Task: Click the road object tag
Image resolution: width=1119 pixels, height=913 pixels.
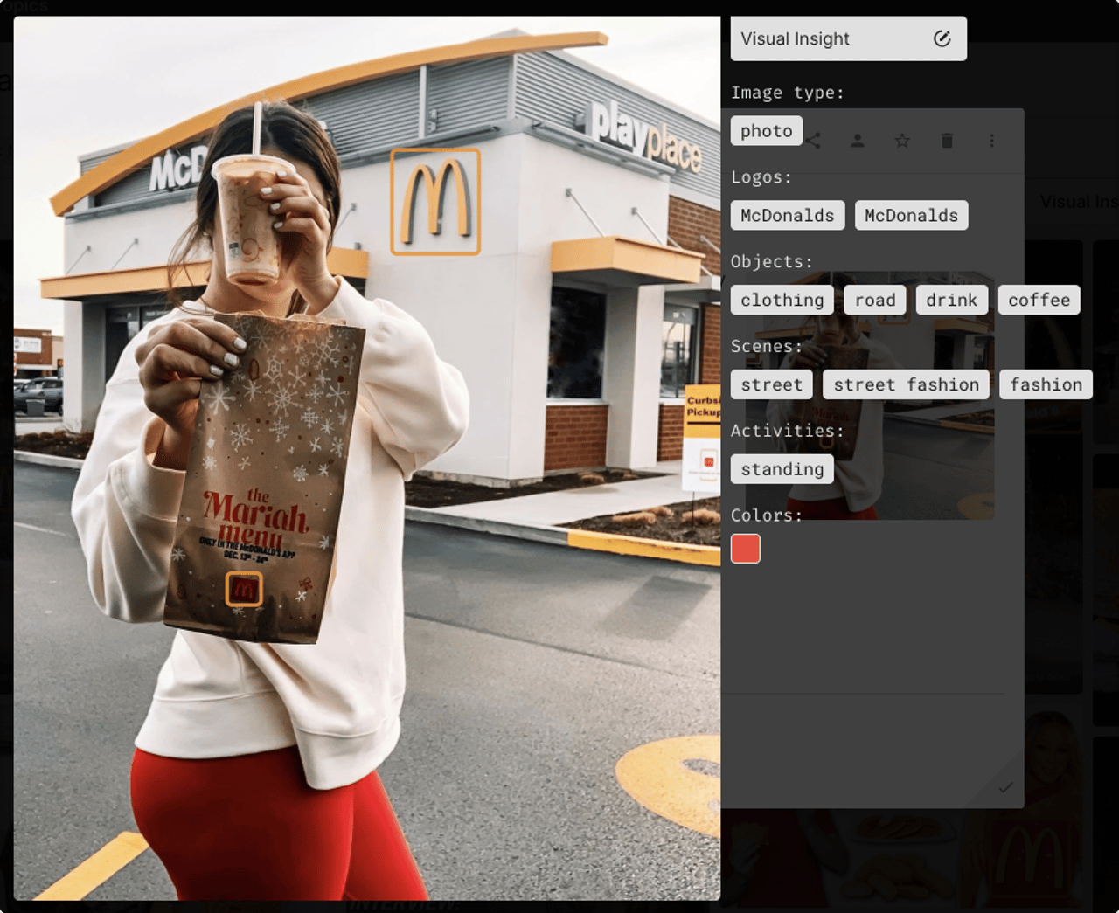Action: [x=875, y=301]
